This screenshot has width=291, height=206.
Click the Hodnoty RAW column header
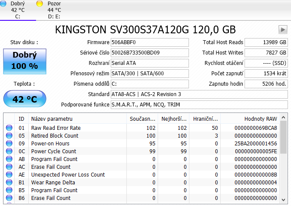pos(261,119)
